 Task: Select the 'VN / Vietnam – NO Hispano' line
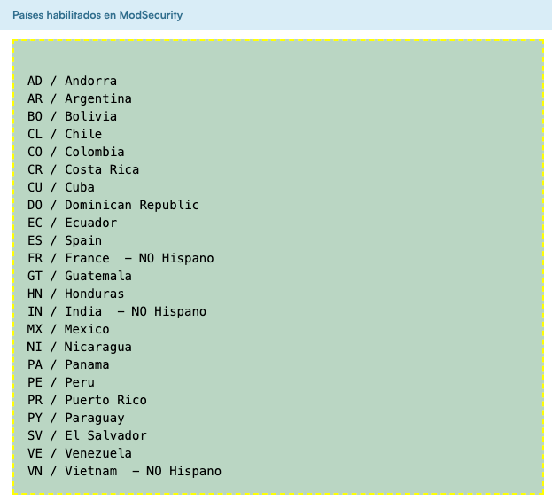pos(125,471)
